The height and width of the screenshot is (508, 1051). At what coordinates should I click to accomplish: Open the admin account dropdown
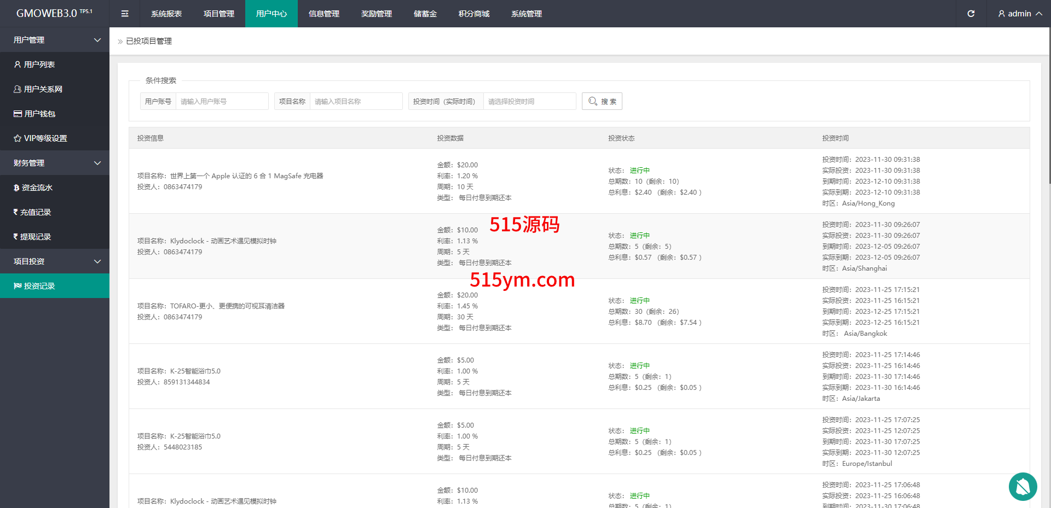tap(1019, 14)
